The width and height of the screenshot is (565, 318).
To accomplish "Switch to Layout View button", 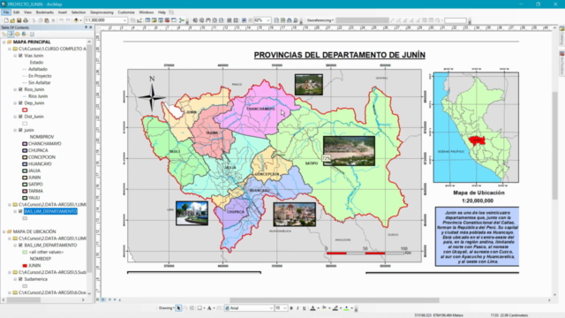I will (103, 299).
